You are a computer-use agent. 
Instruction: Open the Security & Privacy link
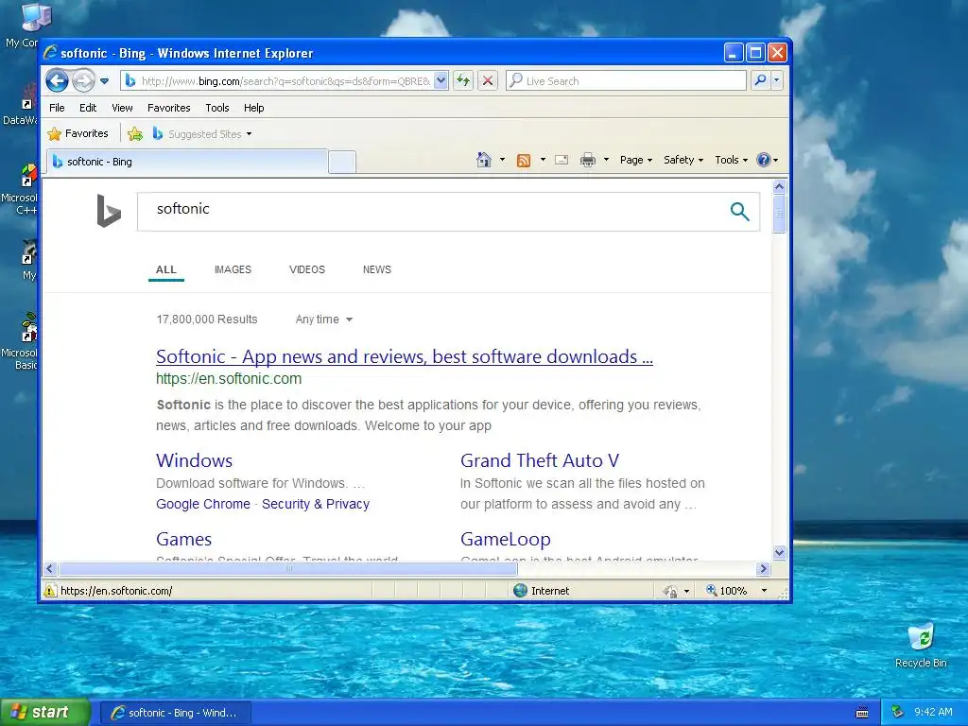coord(316,504)
